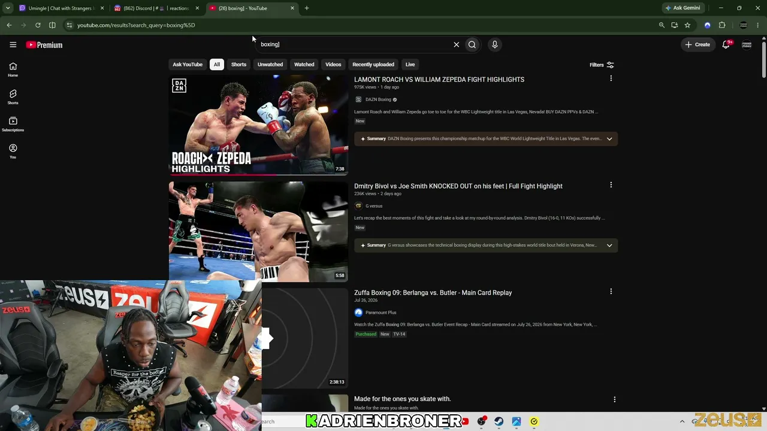Viewport: 767px width, 431px height.
Task: Open 'Dmitry Bivol vs Joe Smith KNOCKED OUT' title
Action: coord(458,186)
